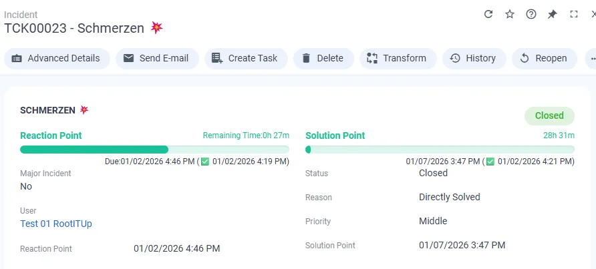
Task: View the incident History
Action: tap(473, 58)
